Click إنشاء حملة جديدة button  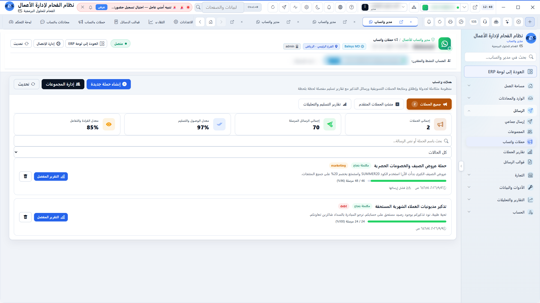click(109, 84)
